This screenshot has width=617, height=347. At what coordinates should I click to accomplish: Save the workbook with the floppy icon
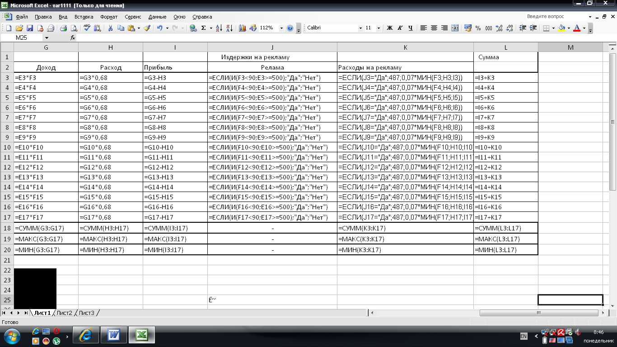pos(30,28)
